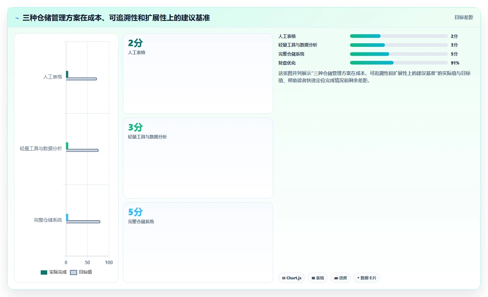Image resolution: width=488 pixels, height=297 pixels.
Task: Click the lightning icon beside the title
Action: pyautogui.click(x=17, y=18)
